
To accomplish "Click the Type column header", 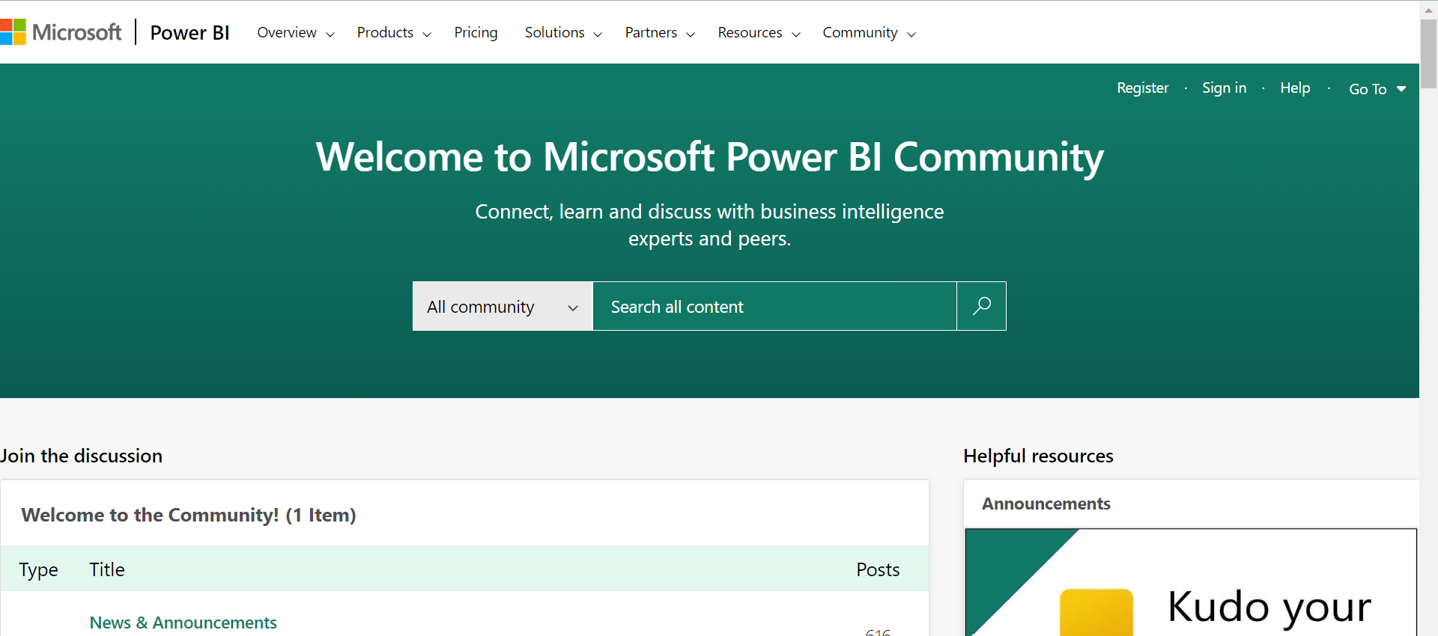I will (x=38, y=569).
